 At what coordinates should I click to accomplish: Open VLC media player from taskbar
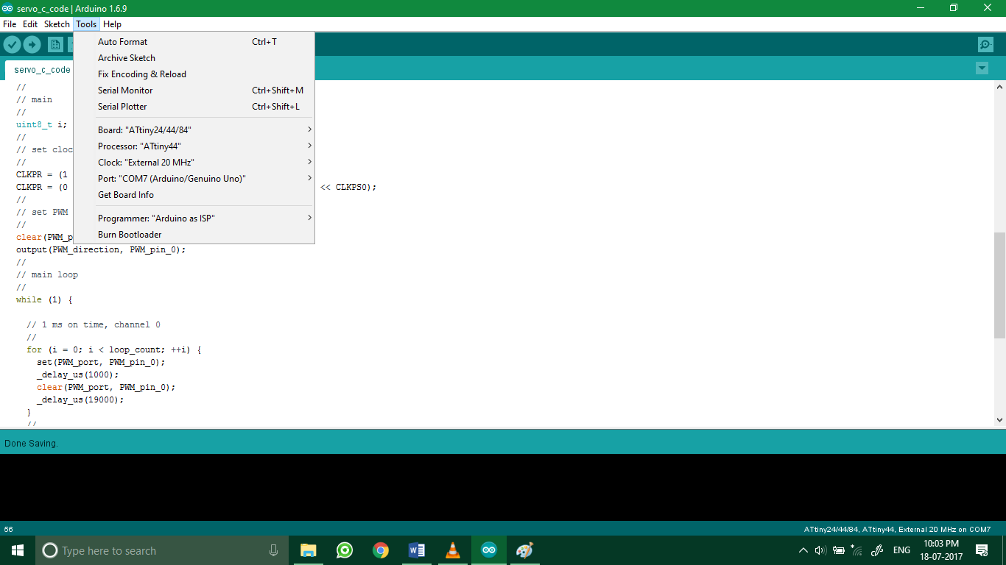453,550
